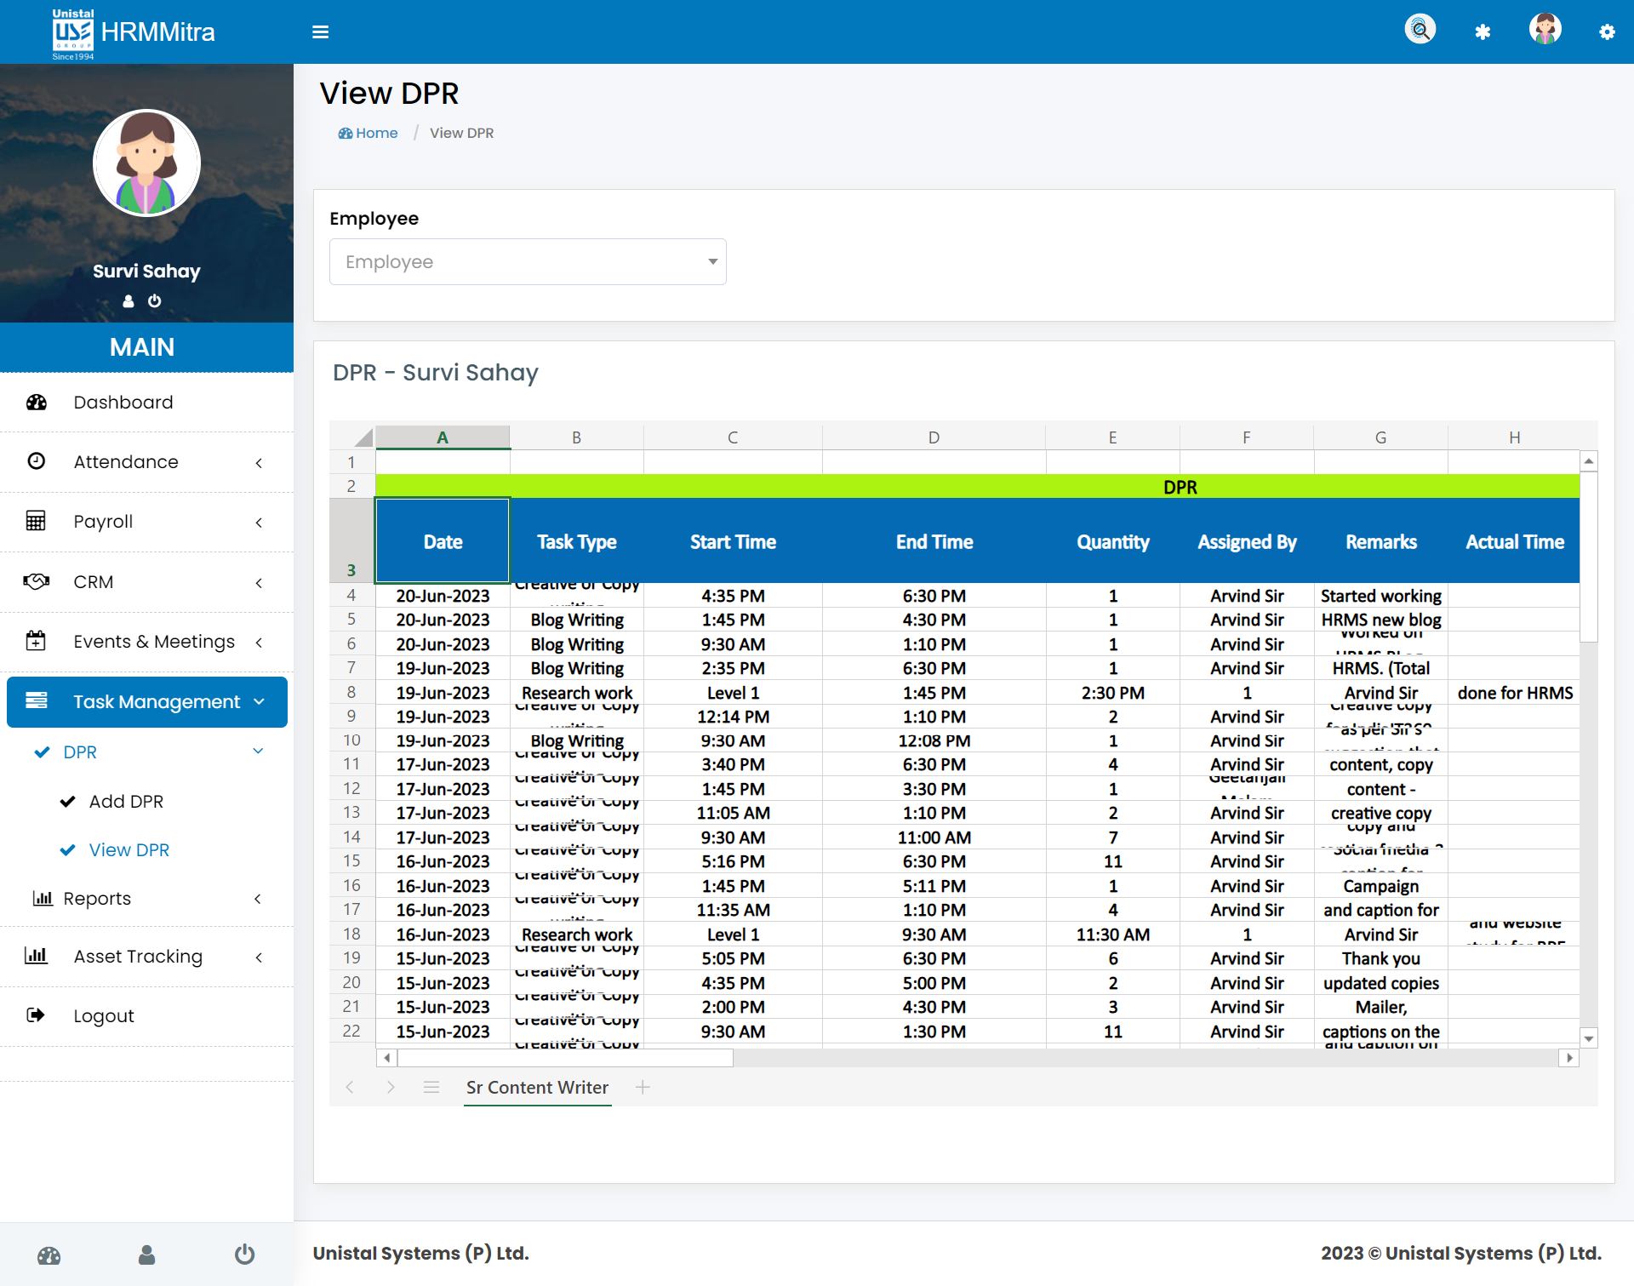Click the Home breadcrumb link
1634x1286 pixels.
click(x=368, y=134)
